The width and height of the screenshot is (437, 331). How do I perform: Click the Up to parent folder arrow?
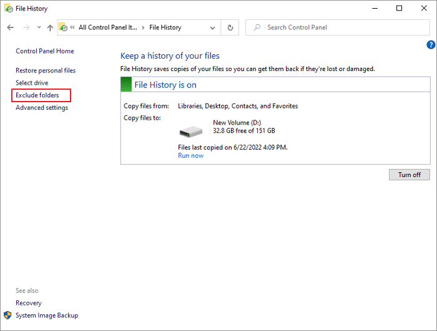pos(50,27)
